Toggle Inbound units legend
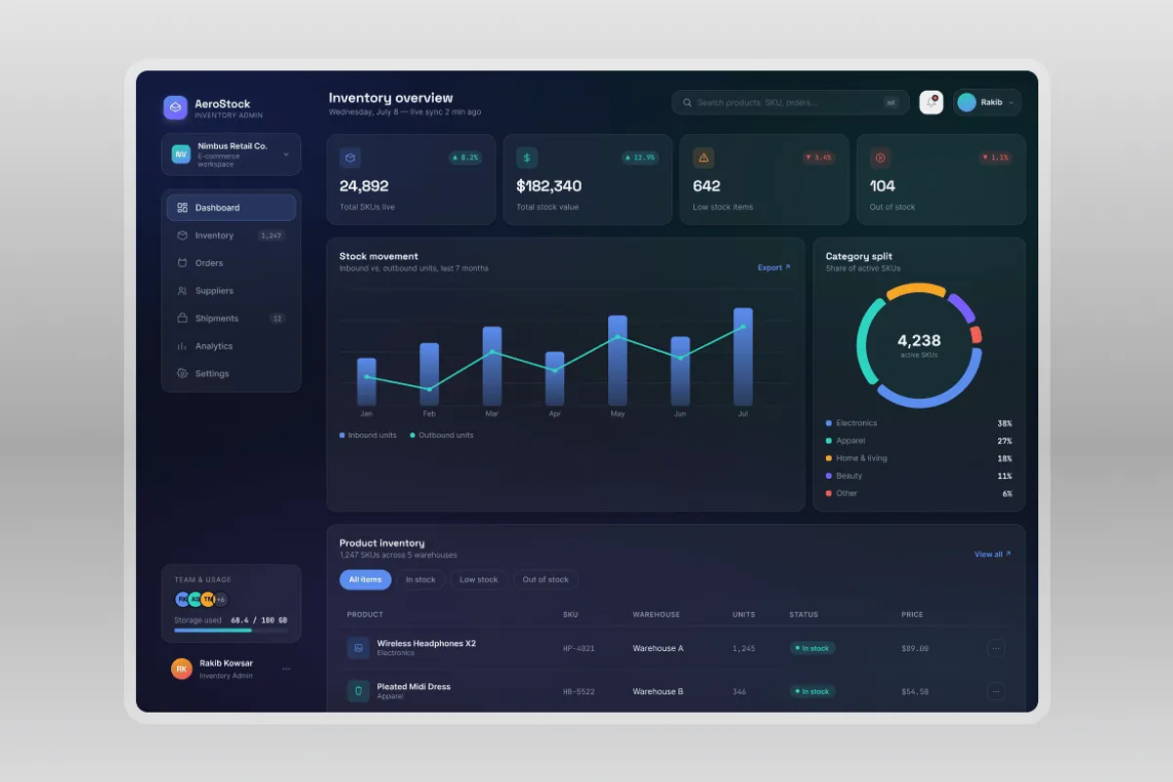 click(369, 435)
